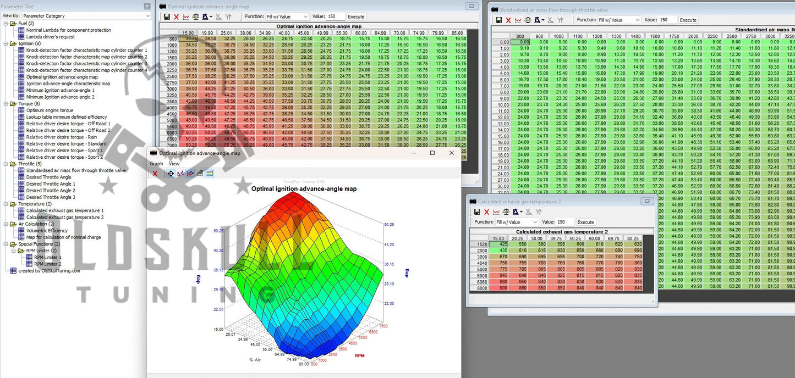Click Value field in Optimal ignition table window

pyautogui.click(x=335, y=17)
